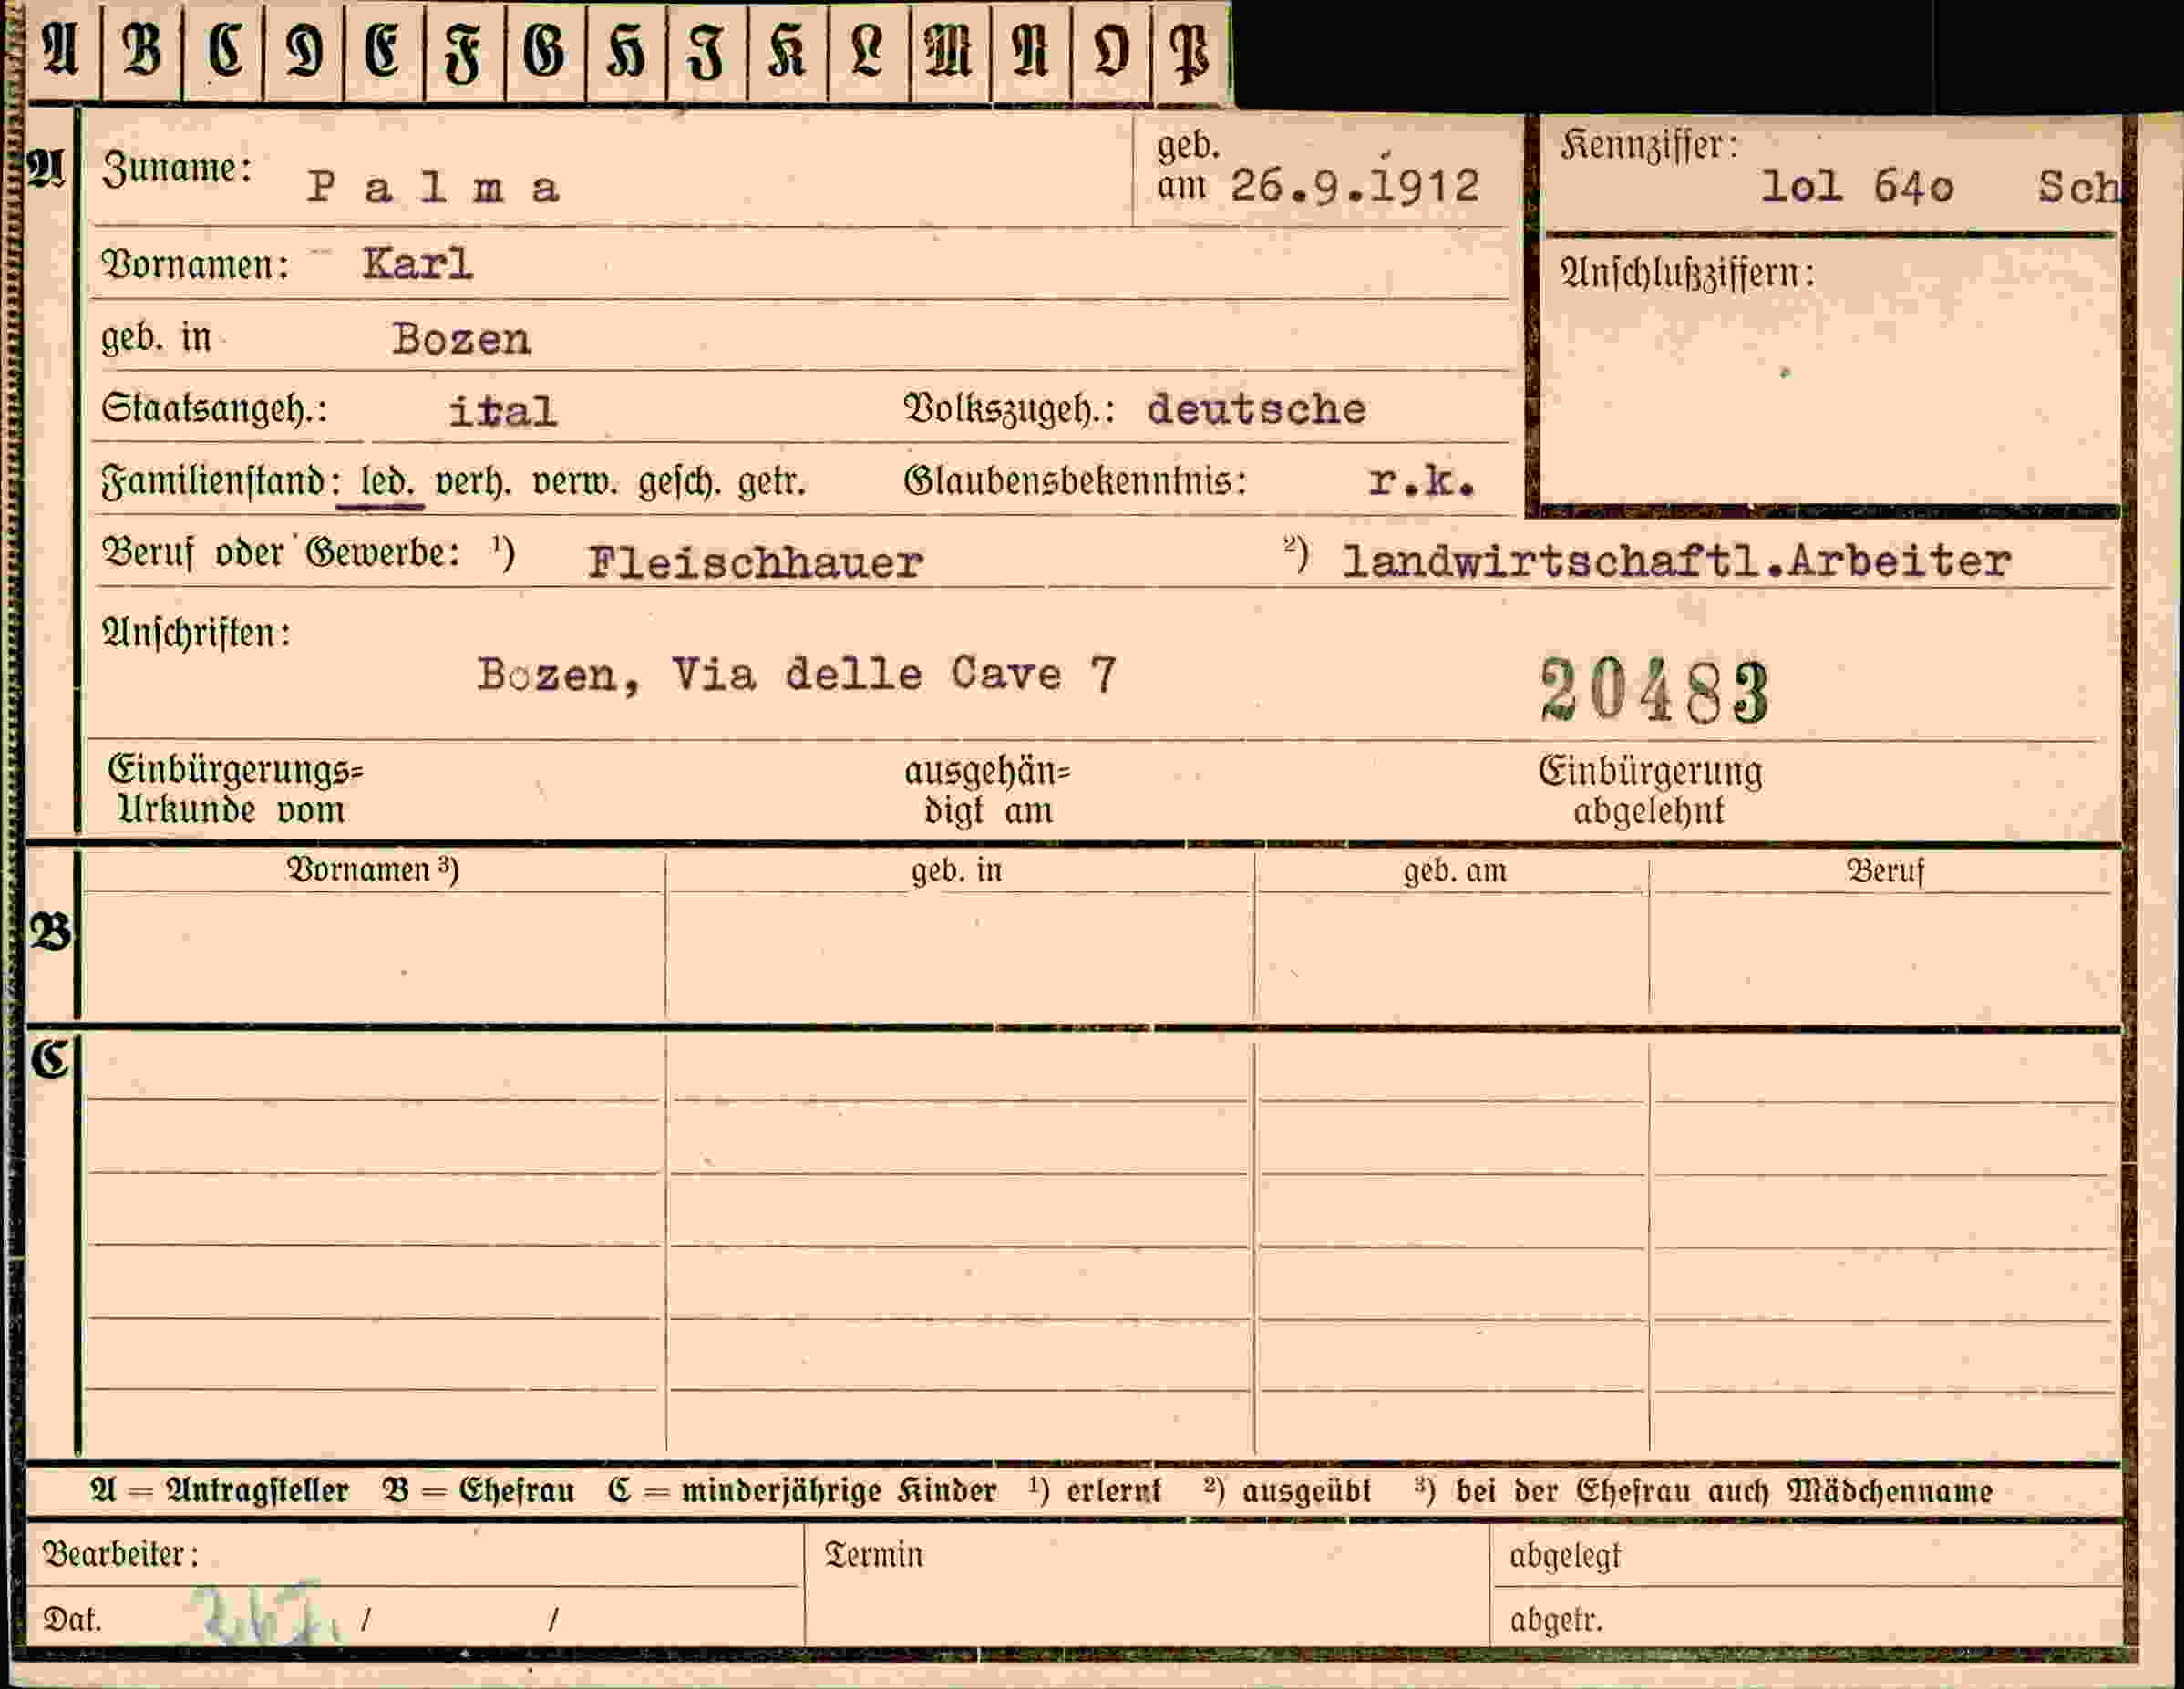
Task: Click the legend text 'A = Antragsteller'
Action: pos(220,1491)
